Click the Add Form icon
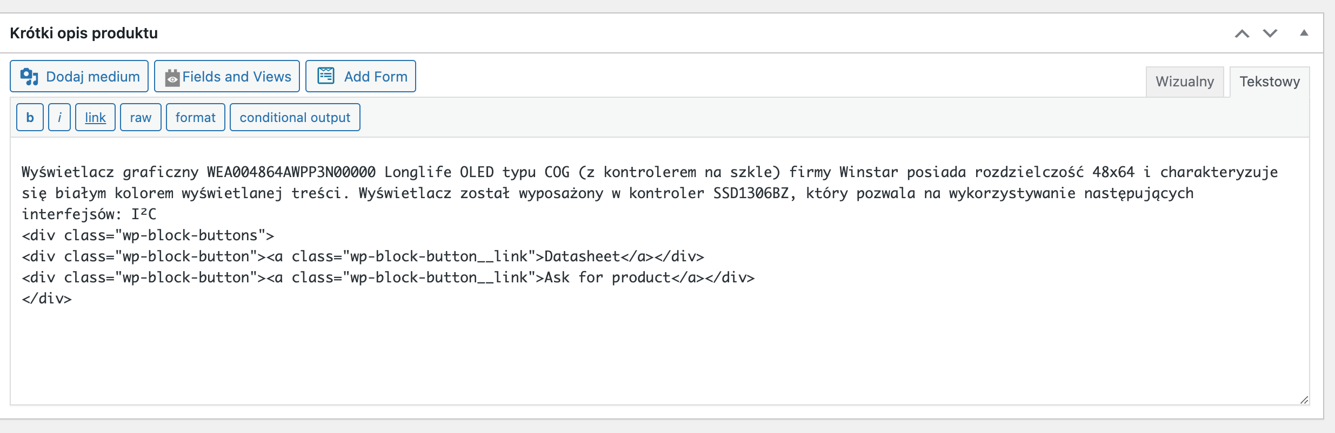This screenshot has height=433, width=1335. tap(326, 76)
